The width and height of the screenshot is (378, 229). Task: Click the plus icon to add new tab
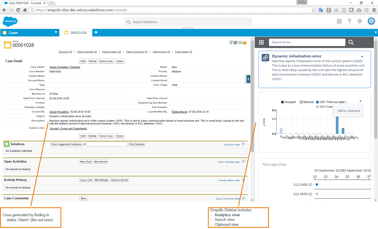(96, 32)
